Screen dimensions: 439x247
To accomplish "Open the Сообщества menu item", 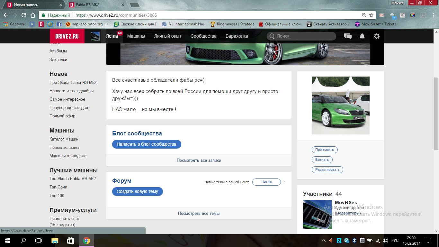I will 203,36.
